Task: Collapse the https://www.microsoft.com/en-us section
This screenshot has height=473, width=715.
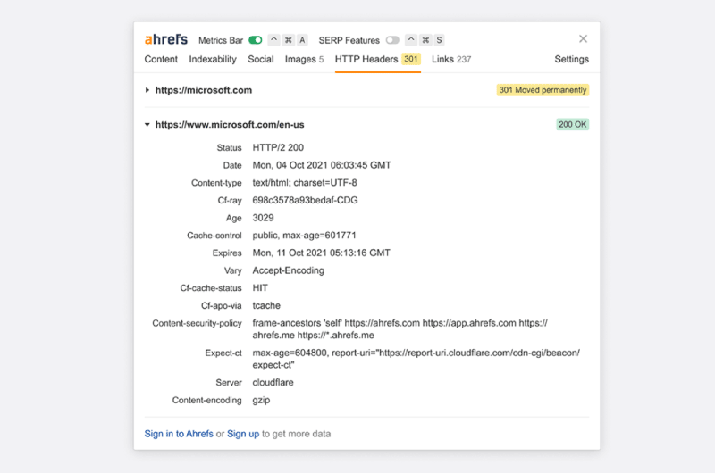Action: click(x=147, y=124)
